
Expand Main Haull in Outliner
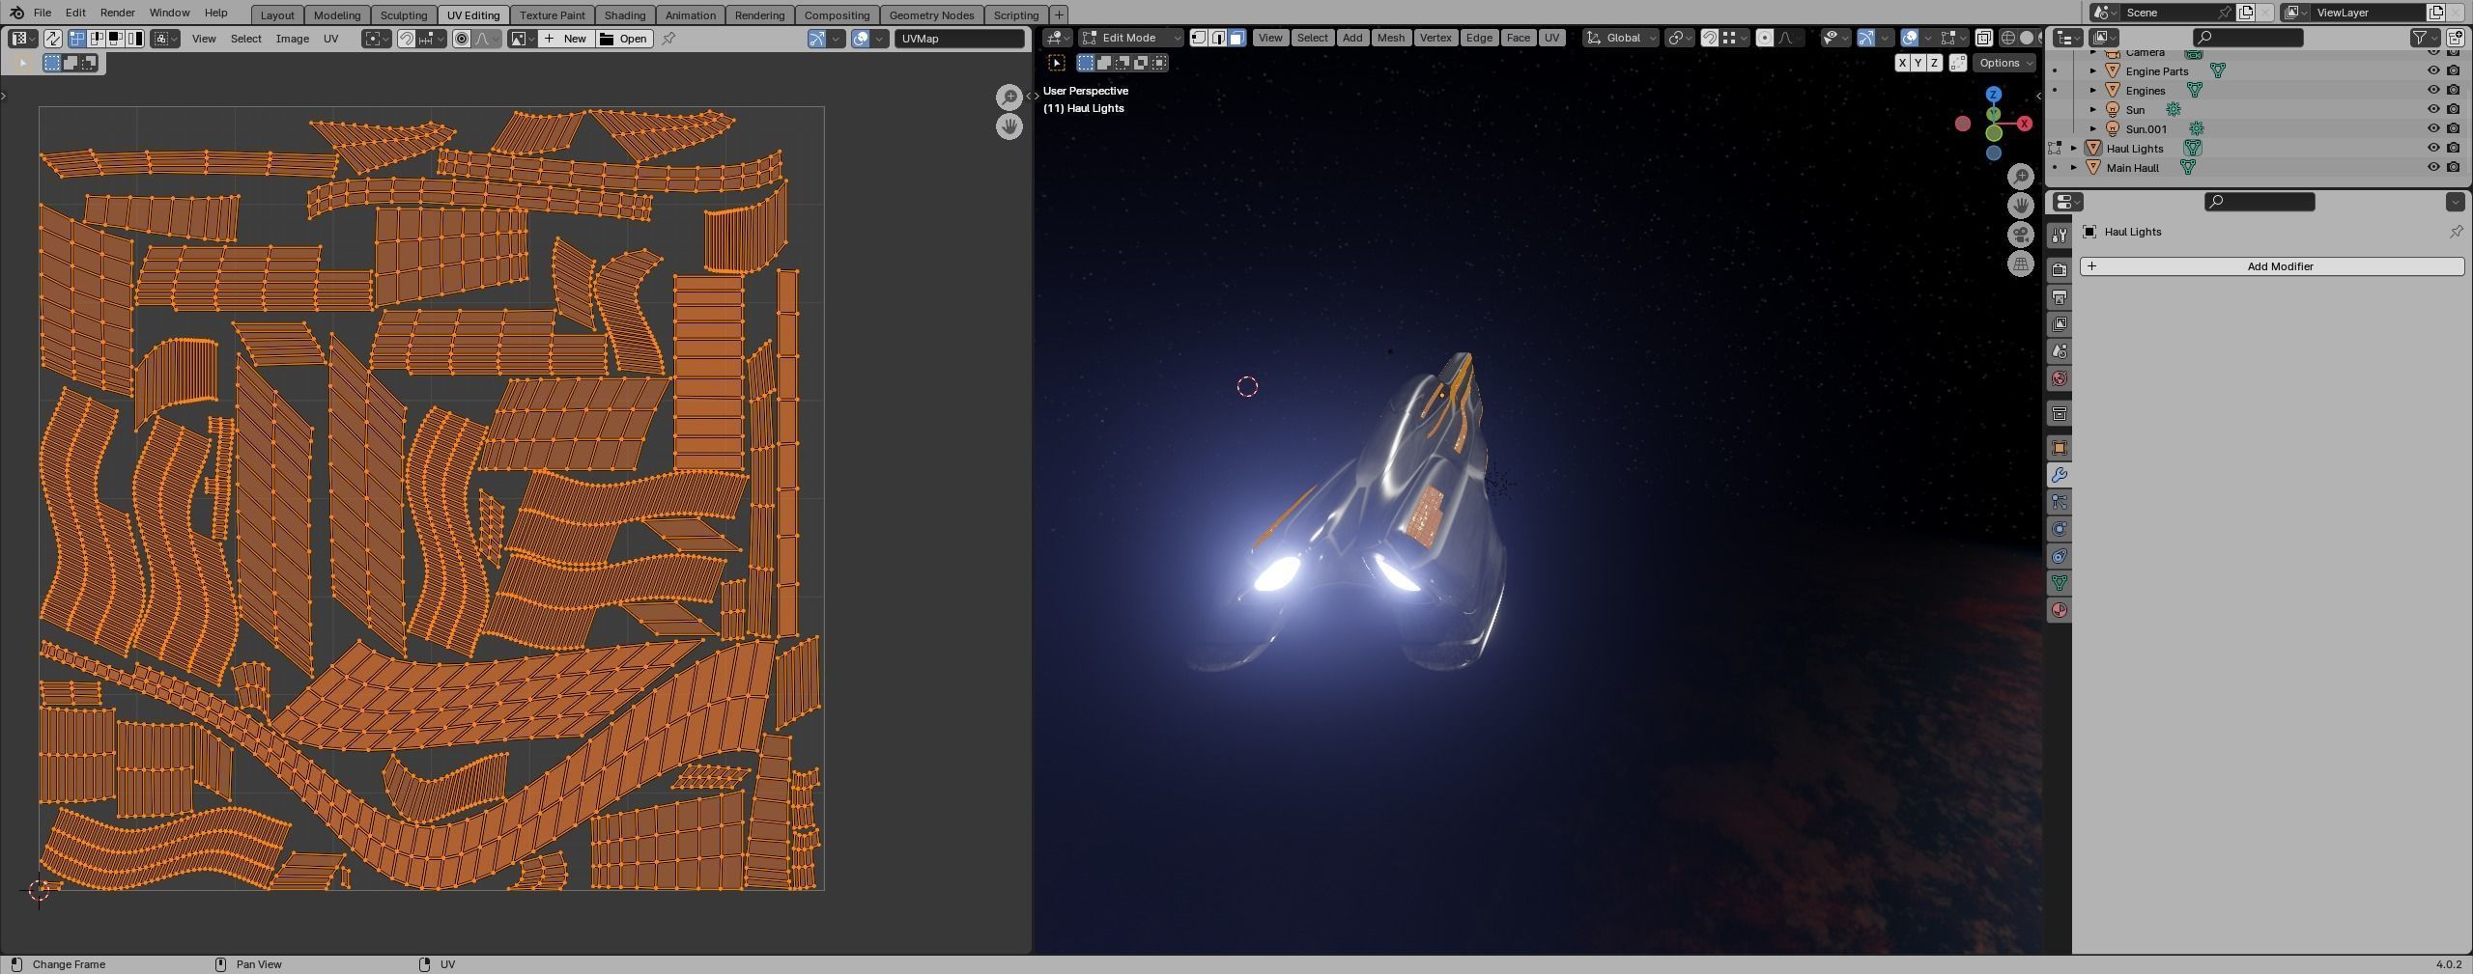pos(2074,167)
